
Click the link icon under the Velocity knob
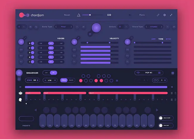pyautogui.click(x=74, y=50)
